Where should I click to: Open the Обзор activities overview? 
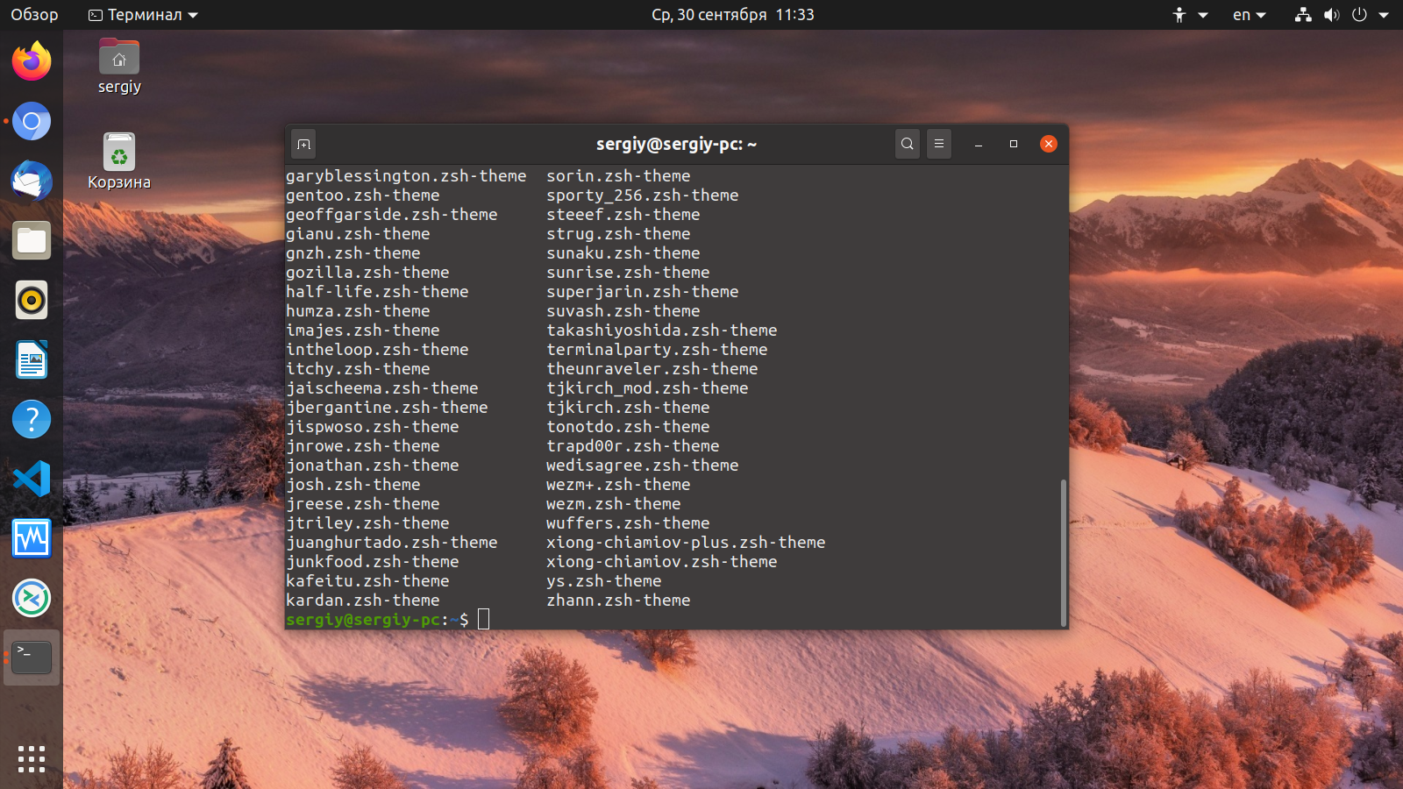pos(34,15)
